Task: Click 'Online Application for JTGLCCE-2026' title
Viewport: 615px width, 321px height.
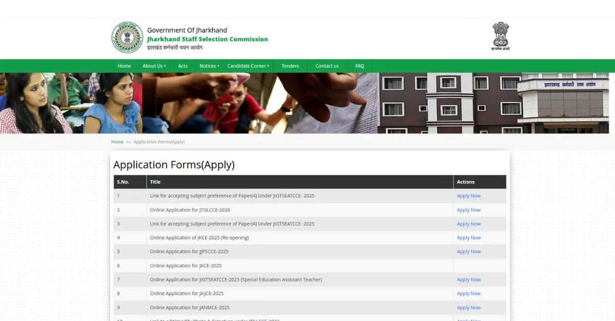Action: (190, 210)
